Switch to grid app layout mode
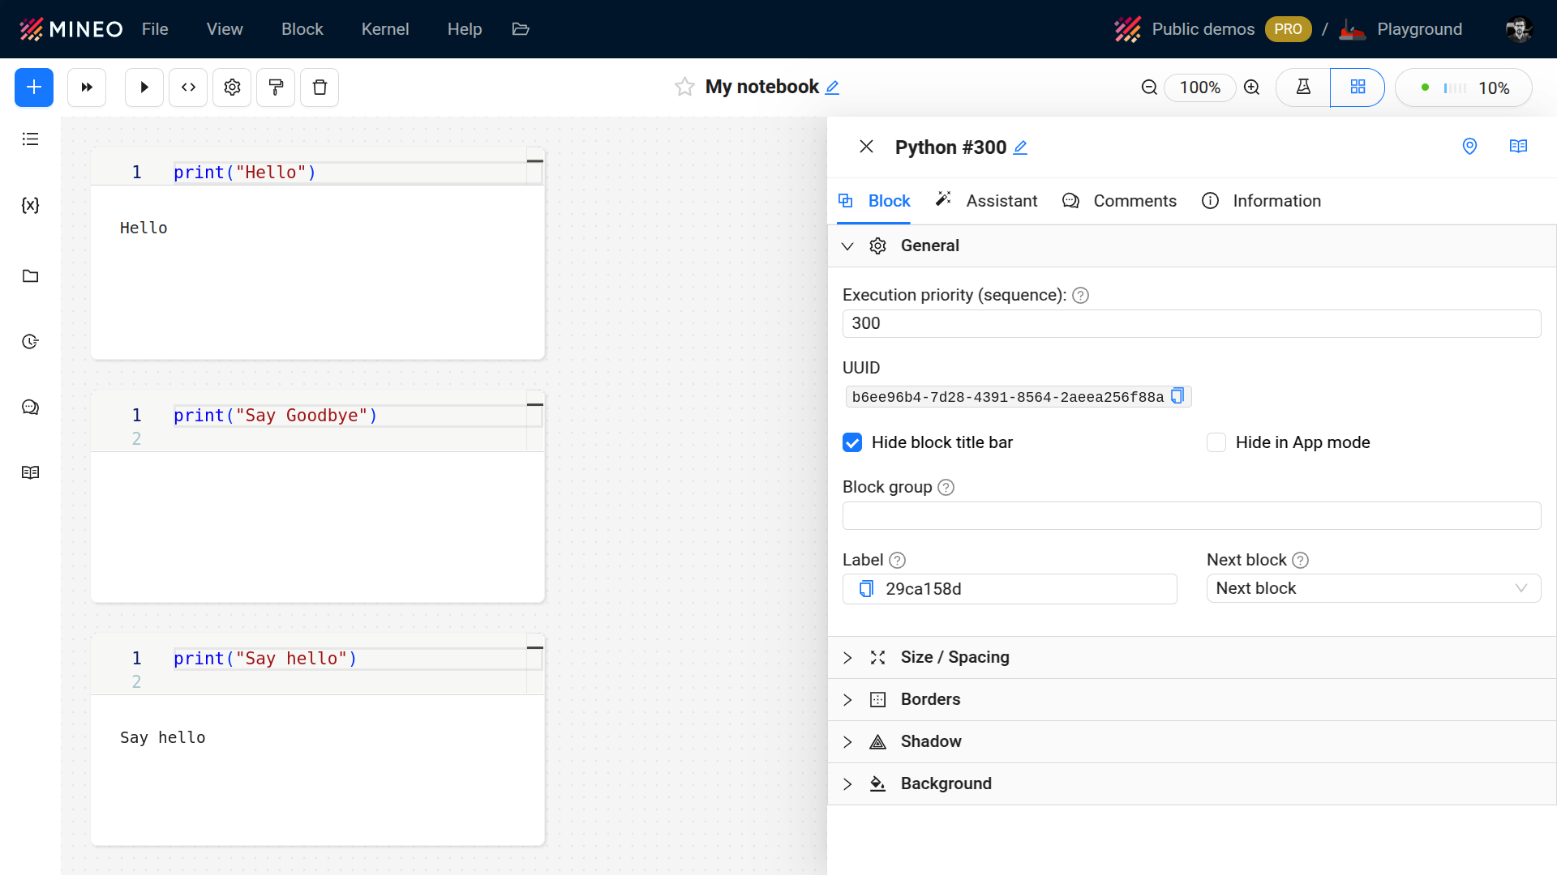The image size is (1557, 875). tap(1358, 87)
